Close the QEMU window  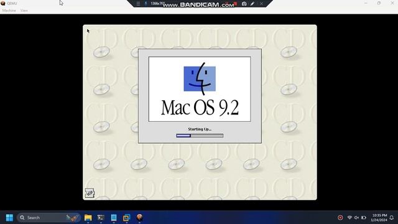[392, 3]
